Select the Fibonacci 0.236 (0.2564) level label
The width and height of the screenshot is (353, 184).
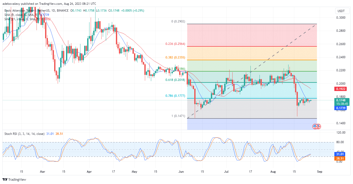click(176, 44)
